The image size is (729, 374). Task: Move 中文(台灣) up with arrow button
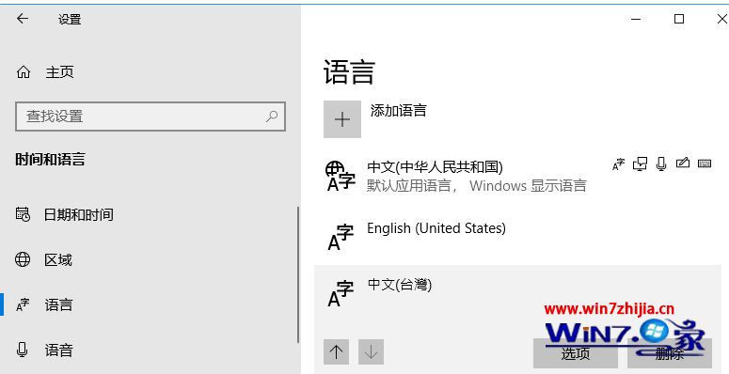[336, 352]
